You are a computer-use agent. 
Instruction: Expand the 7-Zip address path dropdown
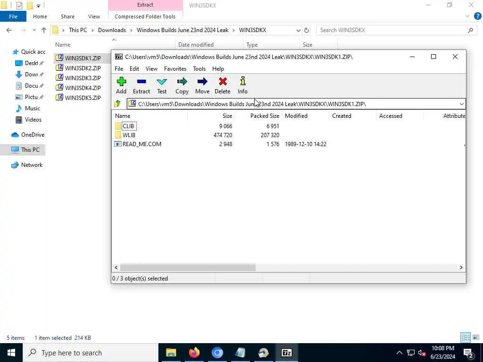coord(461,104)
